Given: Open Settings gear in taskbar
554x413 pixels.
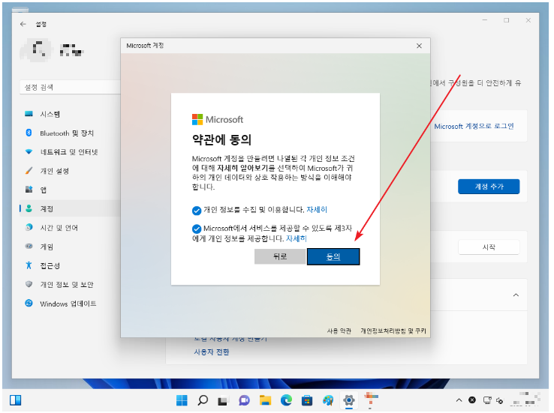Looking at the screenshot, I should [349, 400].
